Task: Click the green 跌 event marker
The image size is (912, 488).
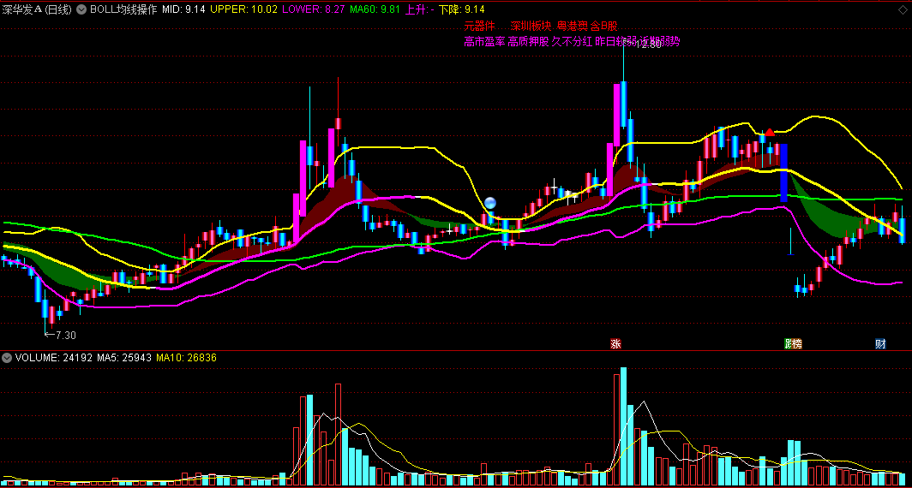Action: pos(789,344)
